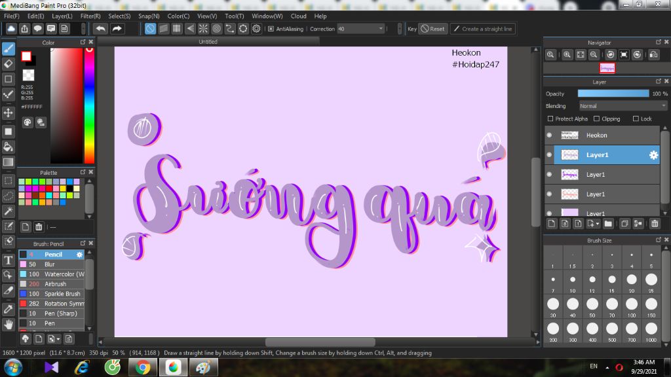This screenshot has width=671, height=377.
Task: Click the cloud save icon in toolbar
Action: click(11, 29)
